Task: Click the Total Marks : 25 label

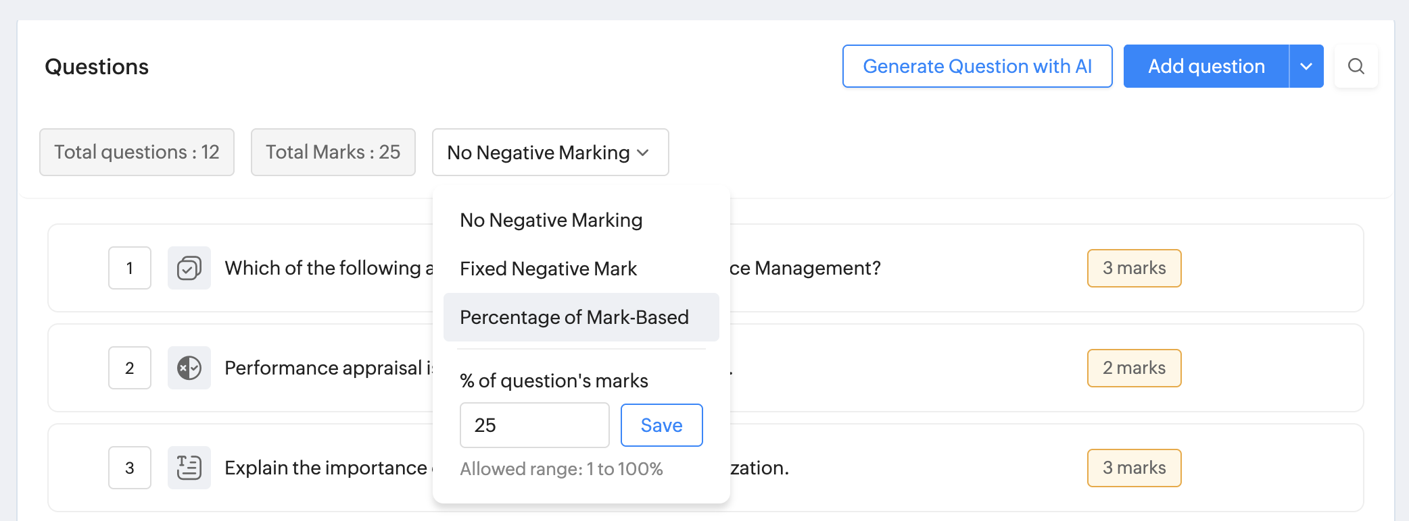Action: 333,153
